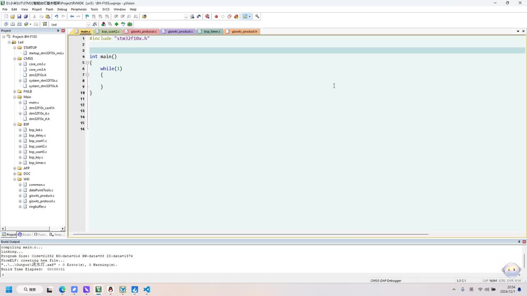527x296 pixels.
Task: Save the current file
Action: coord(19,16)
